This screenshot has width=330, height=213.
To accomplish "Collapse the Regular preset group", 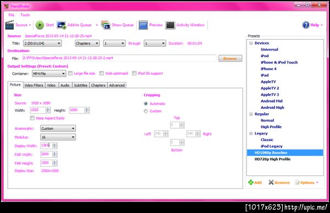I will point(251,114).
